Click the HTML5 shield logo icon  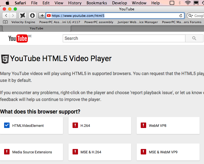[x=5, y=59]
